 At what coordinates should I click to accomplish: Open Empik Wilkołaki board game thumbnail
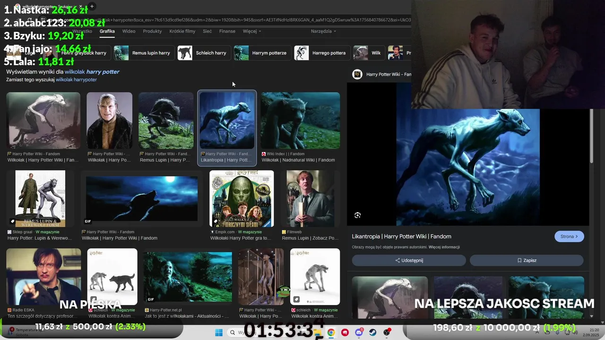click(x=242, y=199)
